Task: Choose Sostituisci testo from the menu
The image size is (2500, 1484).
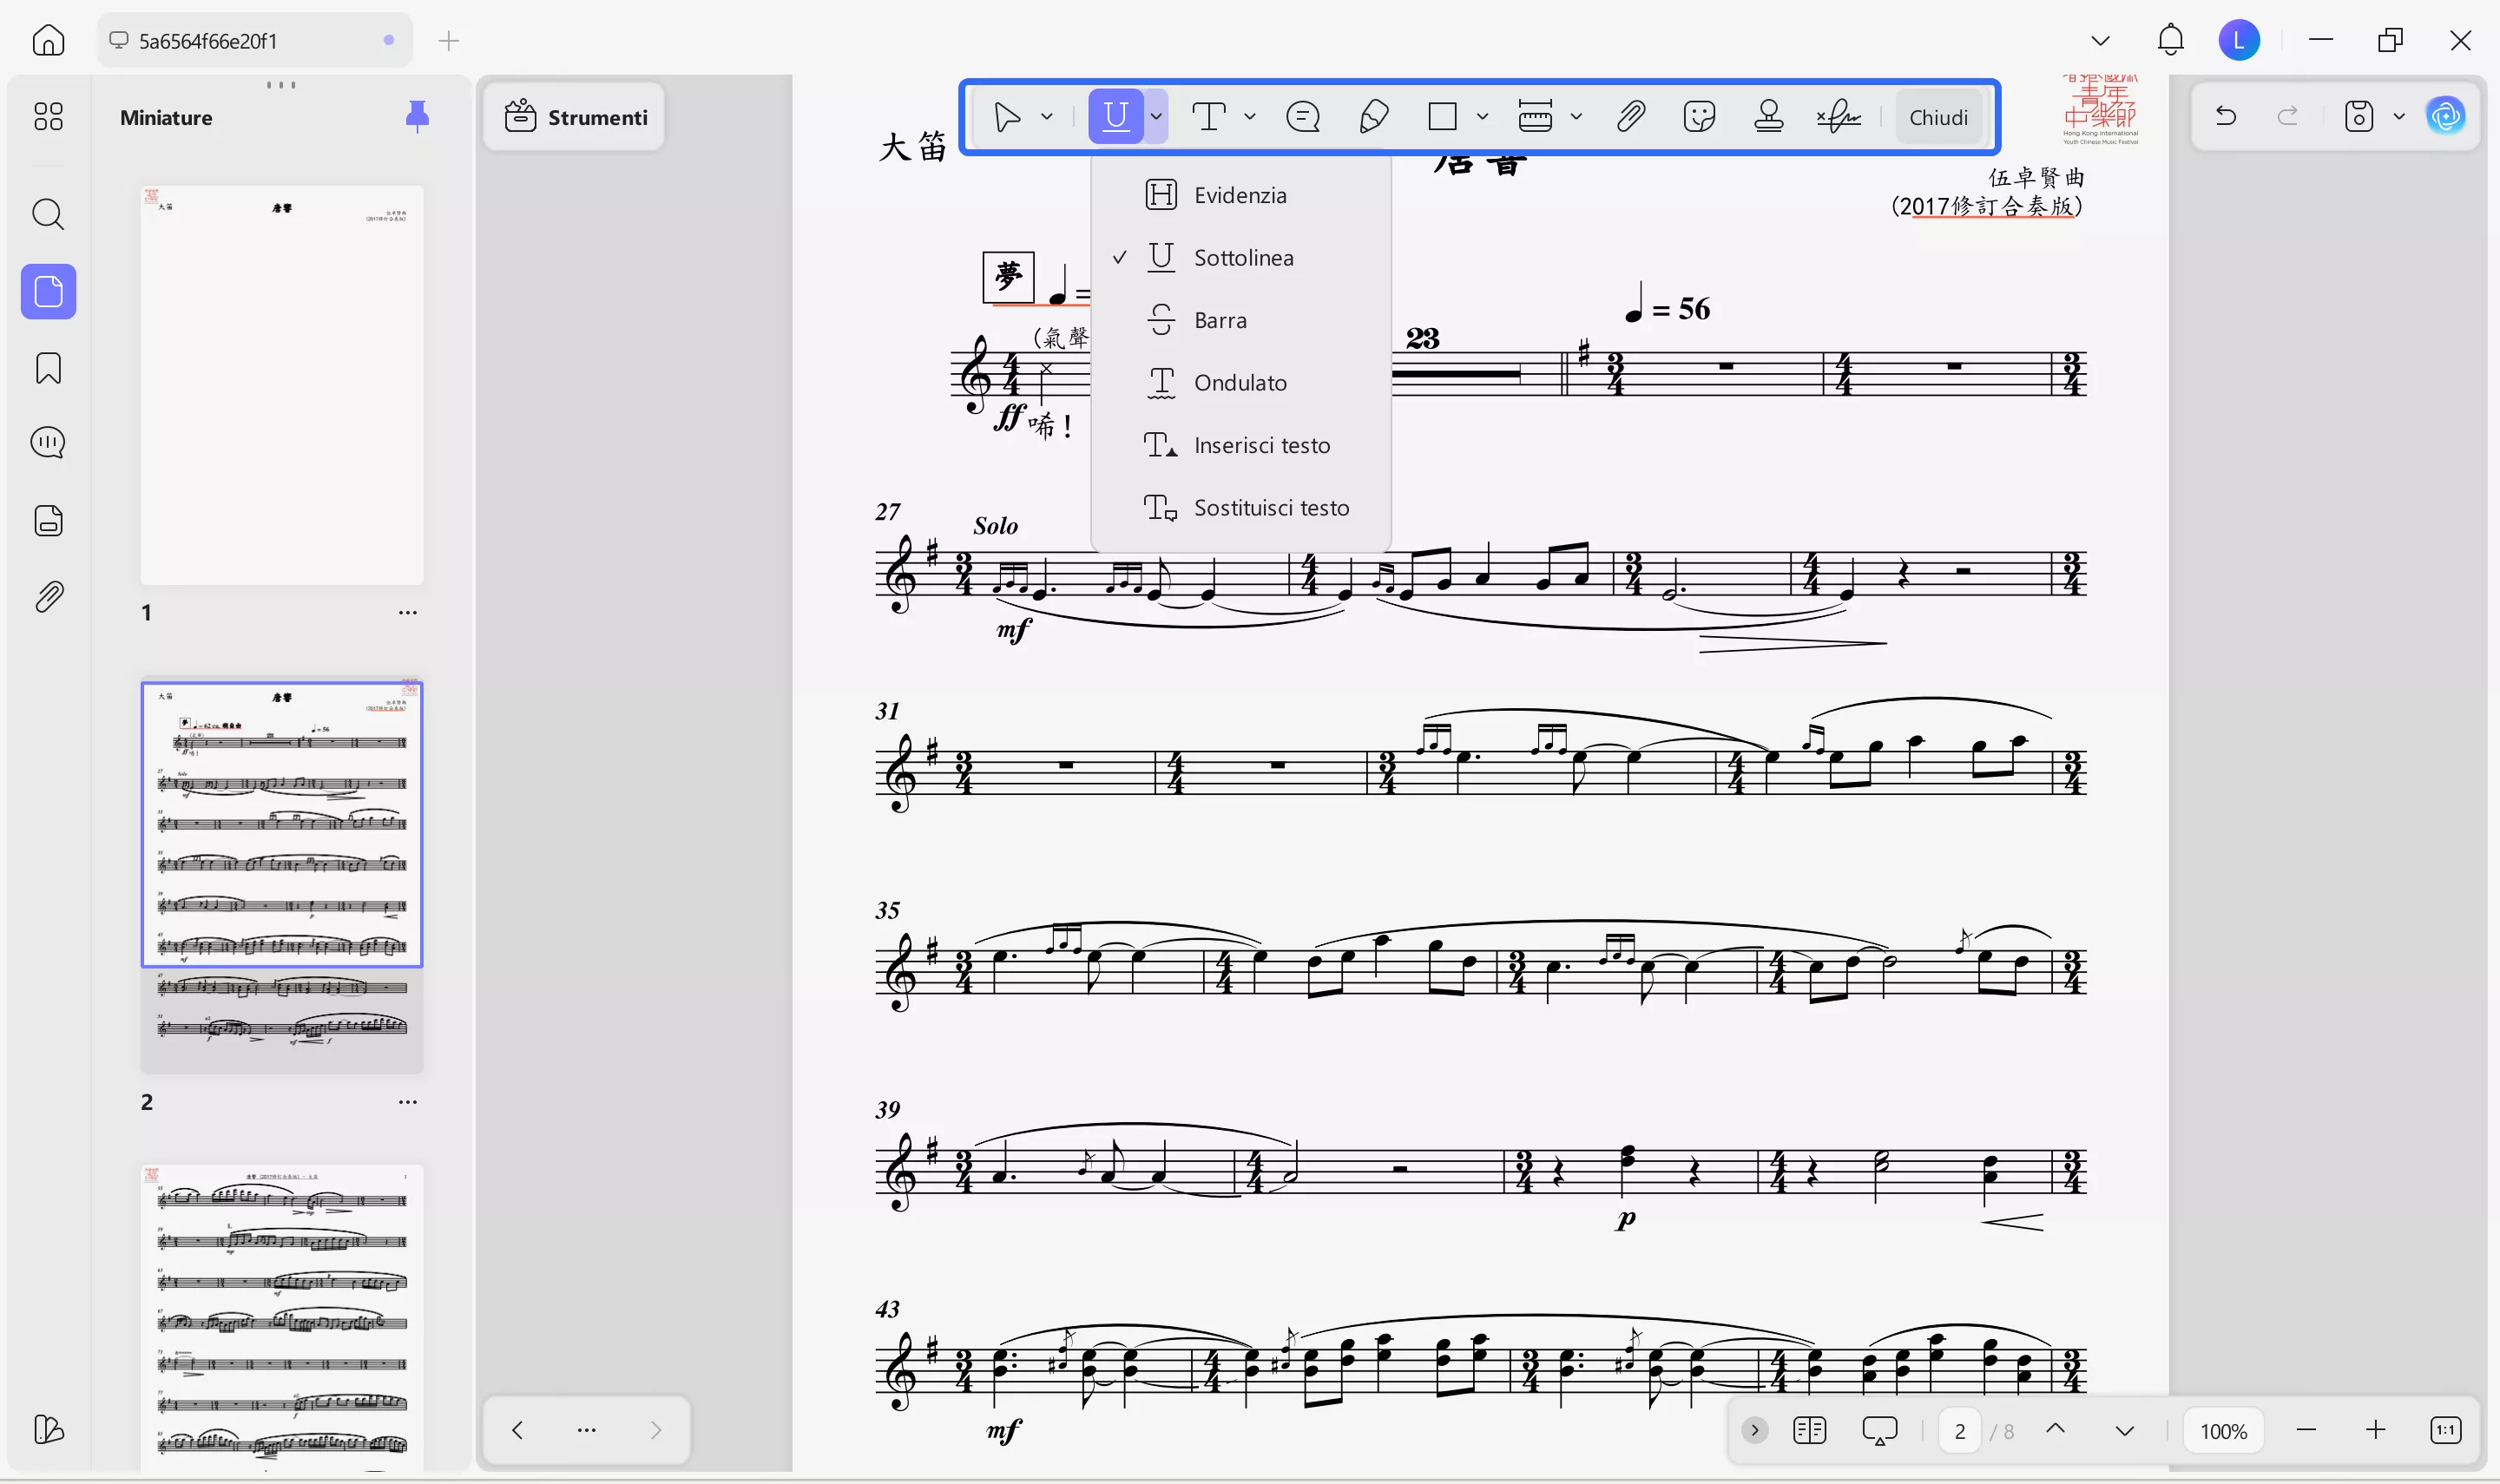Action: pyautogui.click(x=1271, y=507)
